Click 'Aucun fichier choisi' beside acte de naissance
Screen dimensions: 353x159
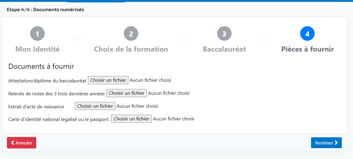(137, 106)
